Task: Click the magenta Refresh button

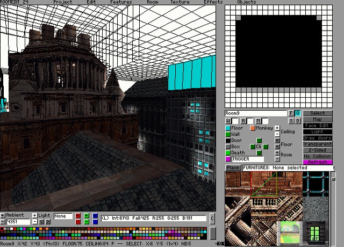Action: 317,162
